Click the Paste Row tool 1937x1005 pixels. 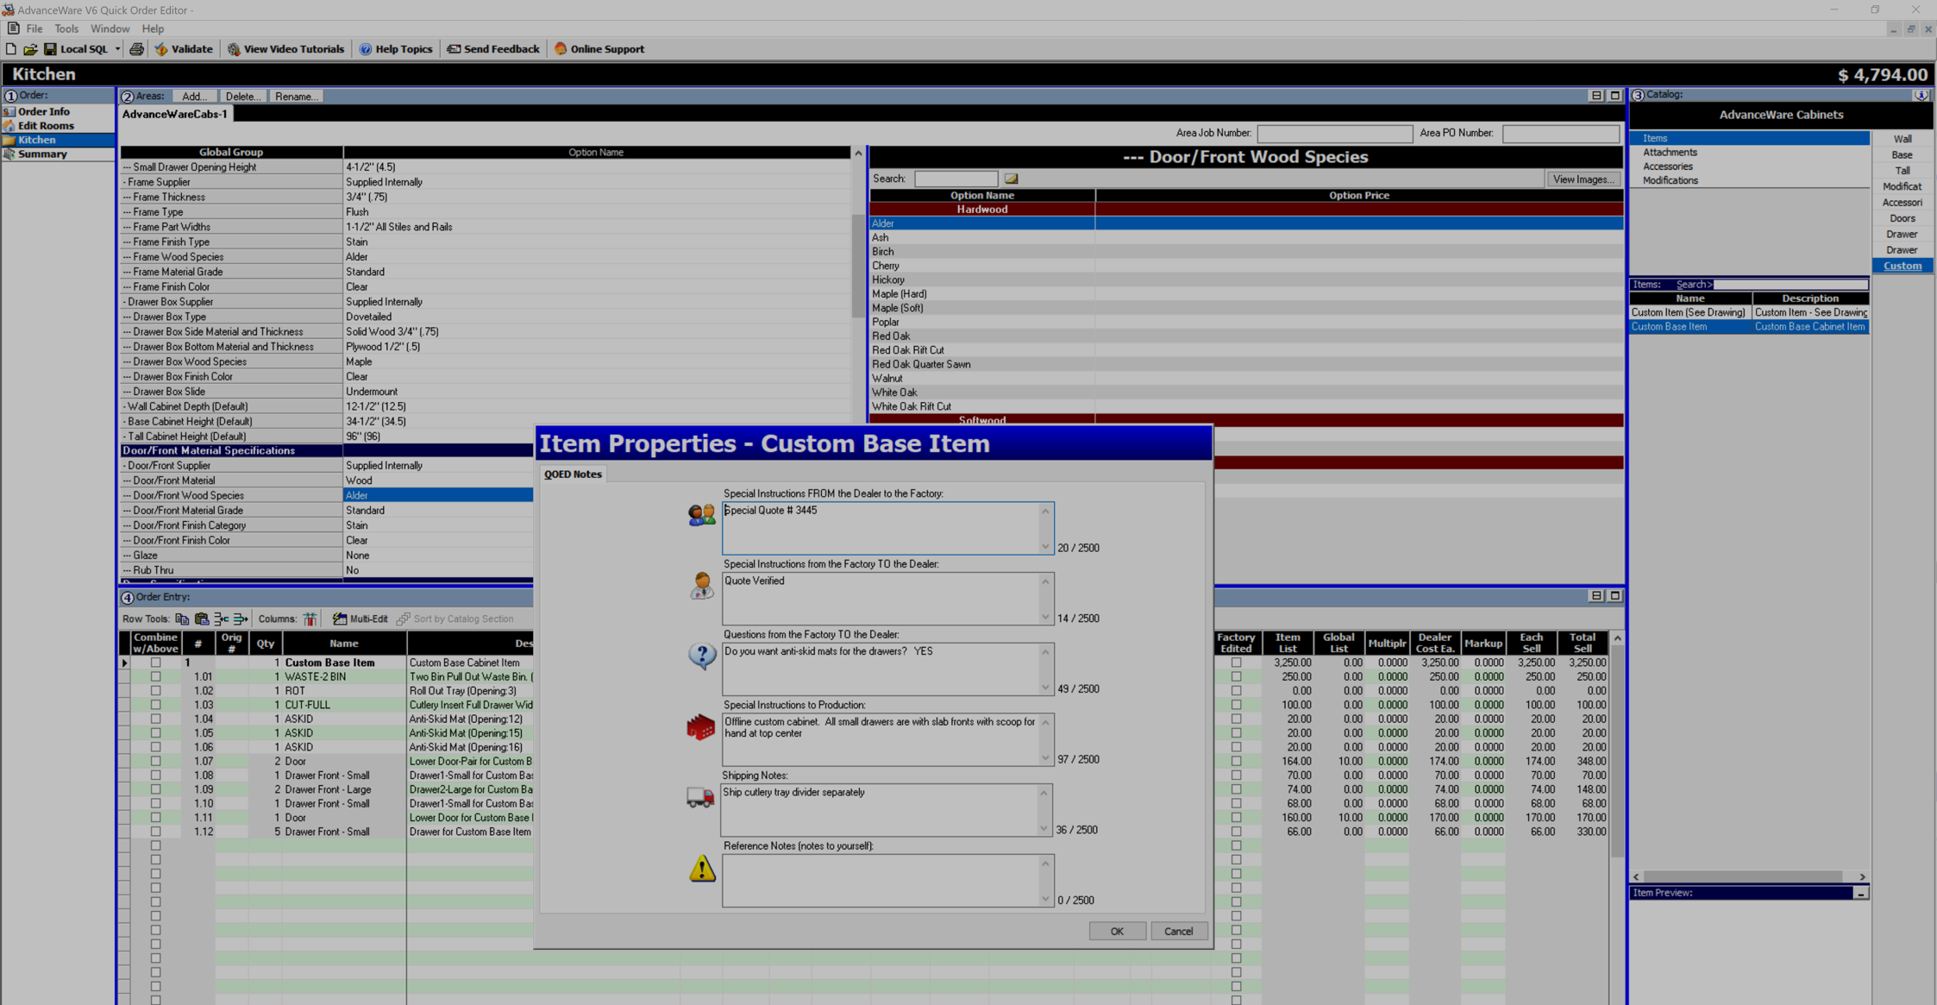point(201,619)
